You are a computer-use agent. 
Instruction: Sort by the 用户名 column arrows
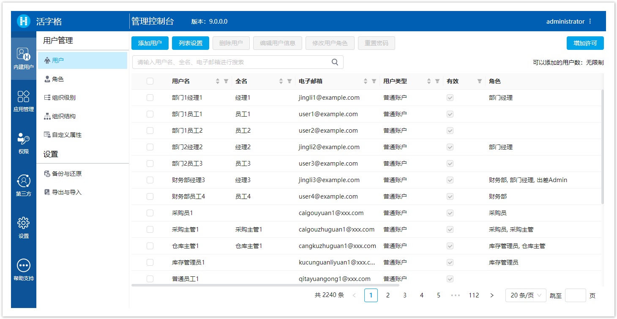point(218,81)
